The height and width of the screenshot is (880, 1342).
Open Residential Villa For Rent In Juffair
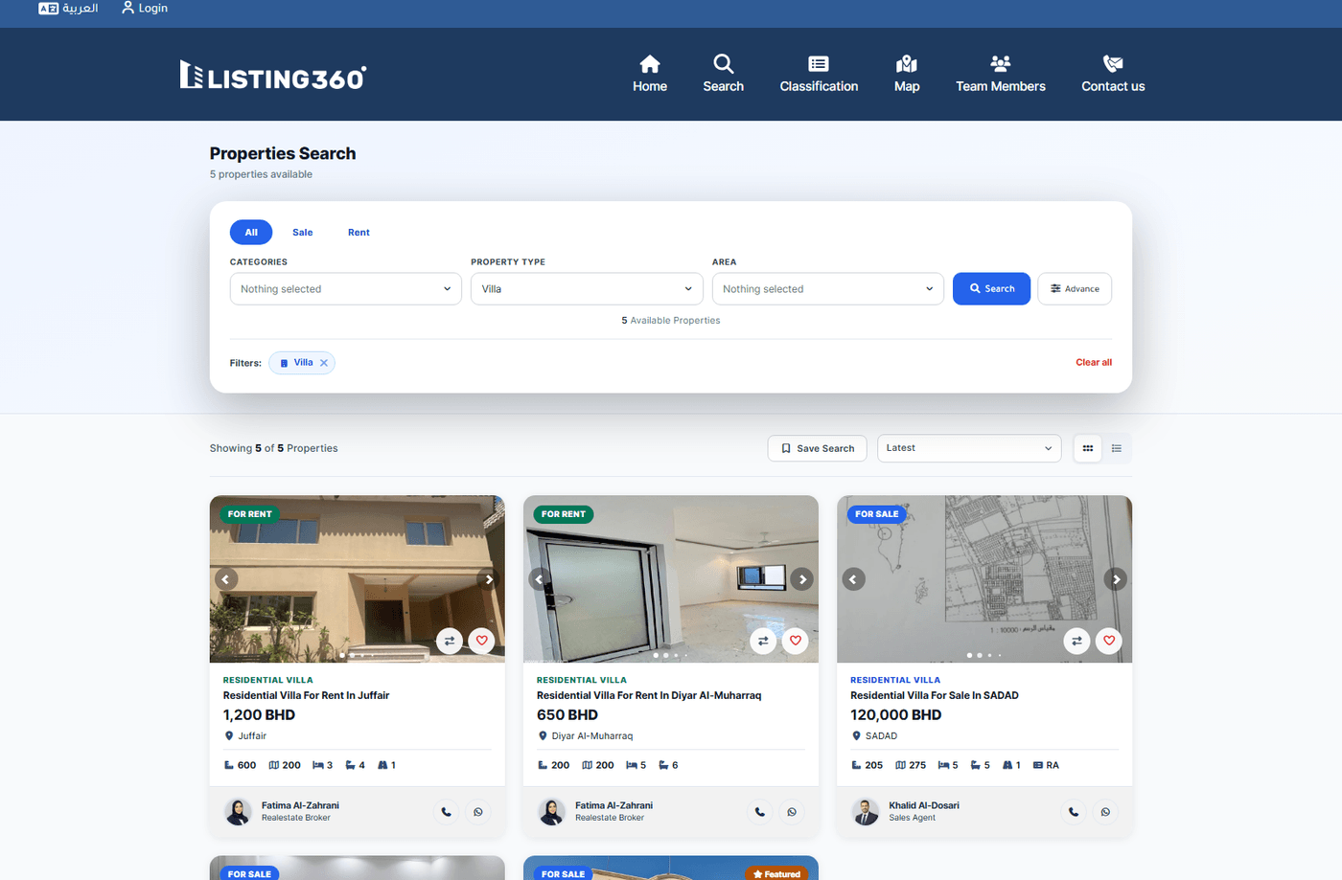(x=306, y=696)
